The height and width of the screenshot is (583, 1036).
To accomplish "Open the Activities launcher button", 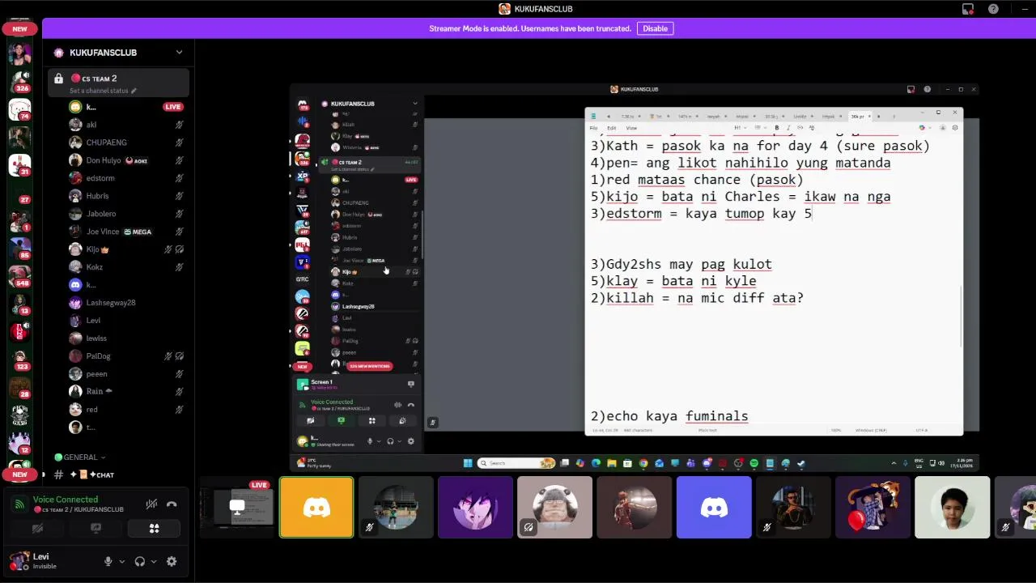I will 154,529.
